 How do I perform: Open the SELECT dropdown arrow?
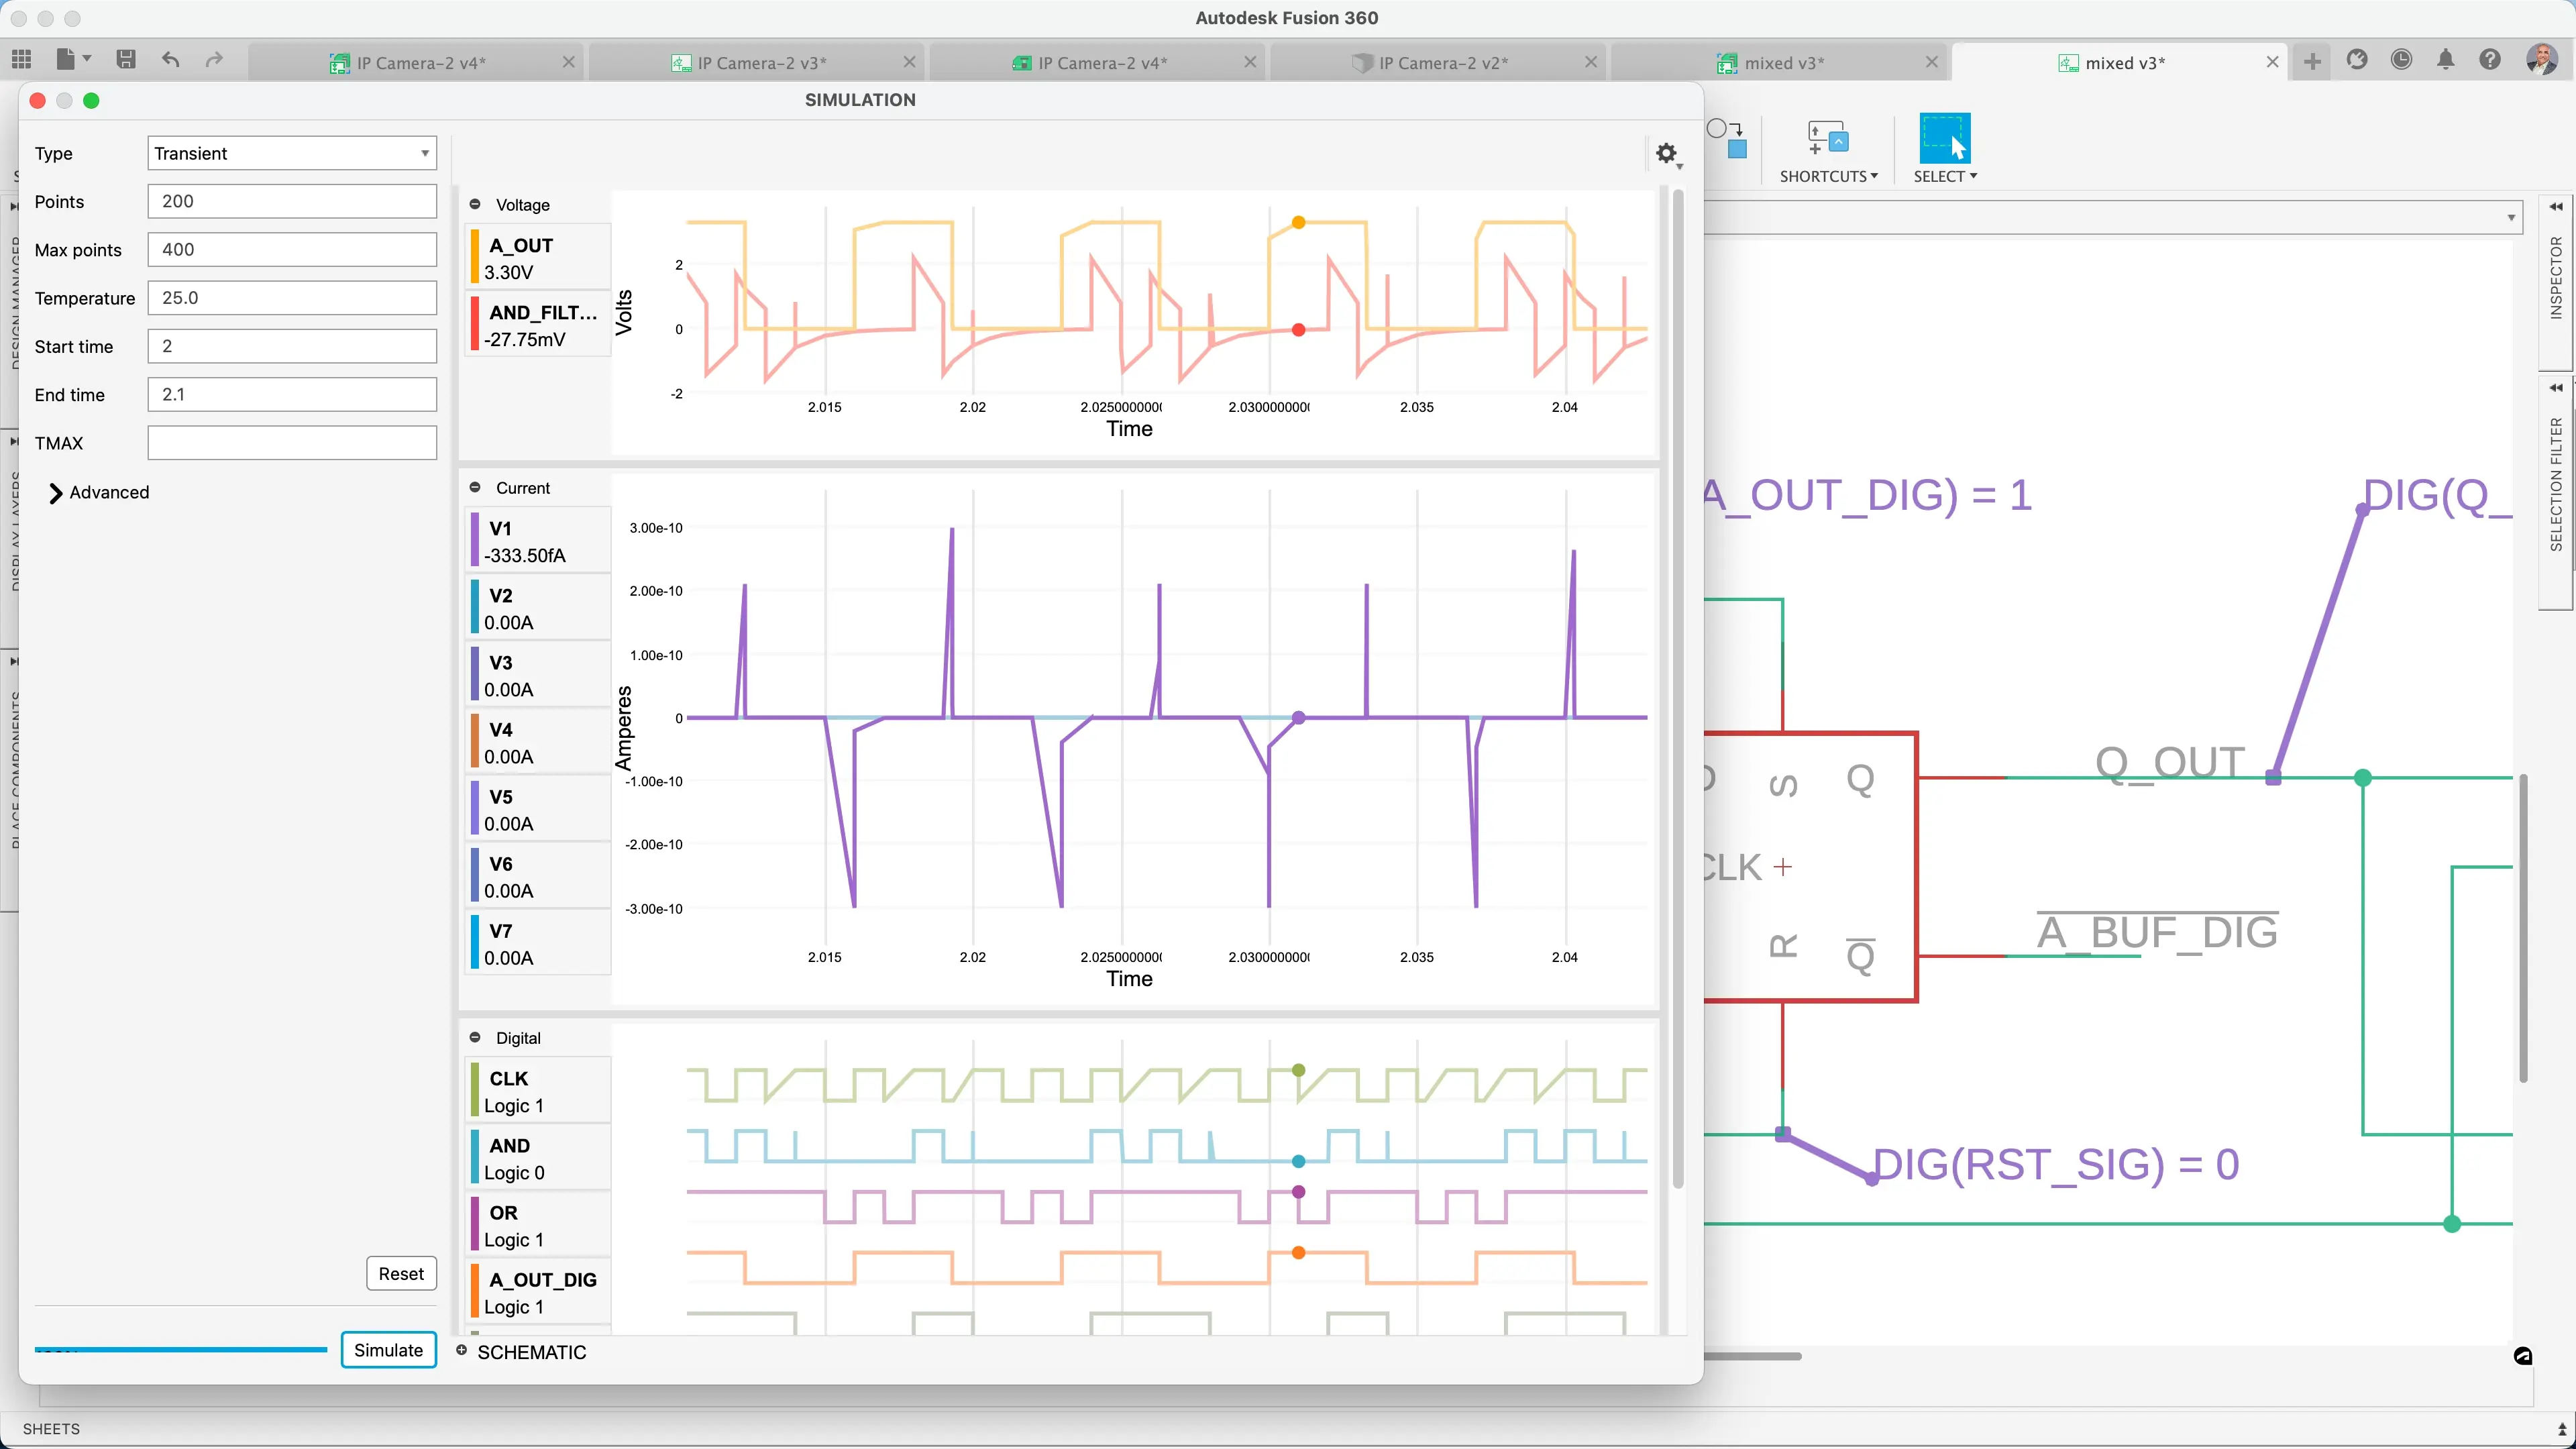[1973, 176]
